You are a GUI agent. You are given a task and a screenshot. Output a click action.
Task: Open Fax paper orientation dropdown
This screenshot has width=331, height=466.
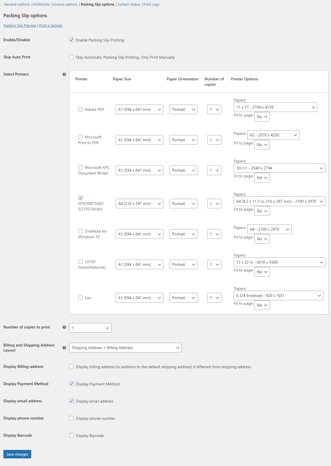point(183,298)
